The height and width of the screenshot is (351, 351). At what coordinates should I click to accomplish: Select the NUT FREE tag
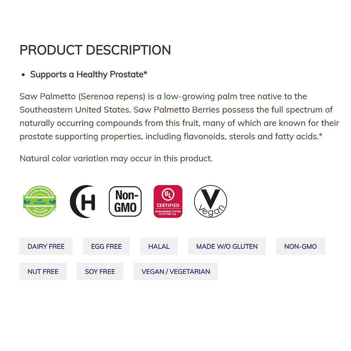pyautogui.click(x=43, y=271)
